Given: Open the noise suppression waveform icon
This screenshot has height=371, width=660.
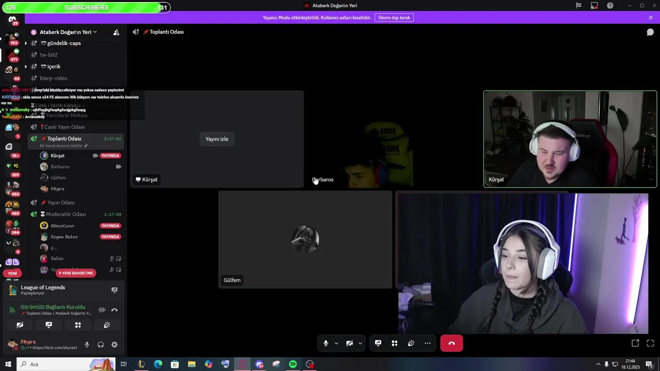Looking at the screenshot, I should (102, 310).
